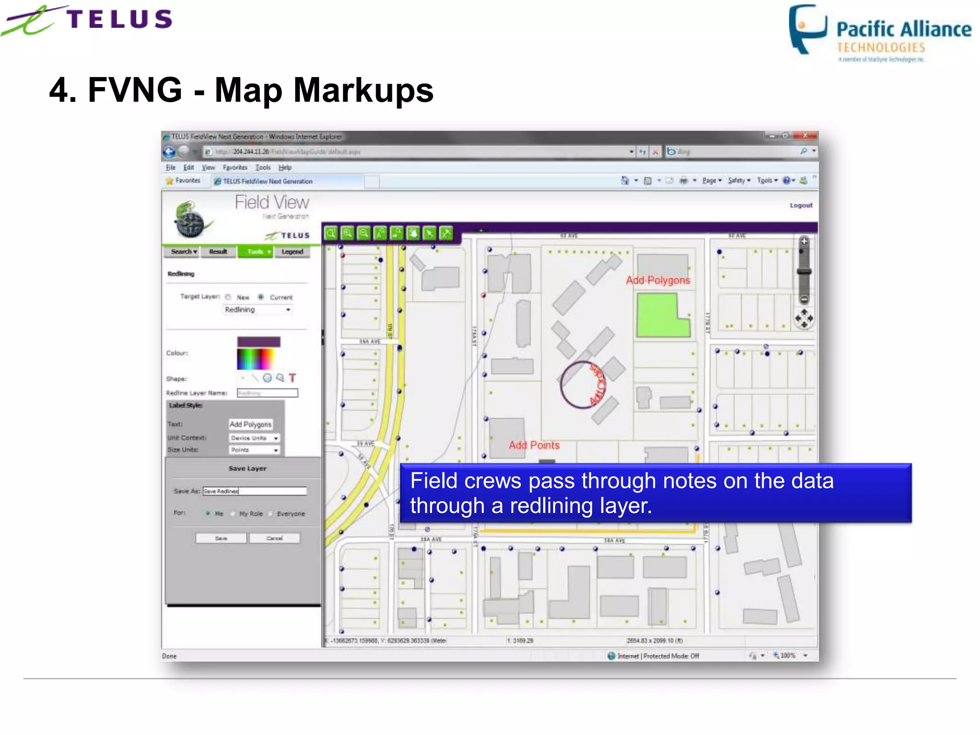
Task: Click the green clear selection tool
Action: (446, 234)
